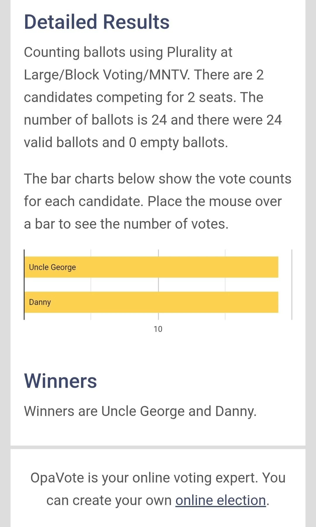
Task: Click the Danny vote bar
Action: [x=151, y=302]
